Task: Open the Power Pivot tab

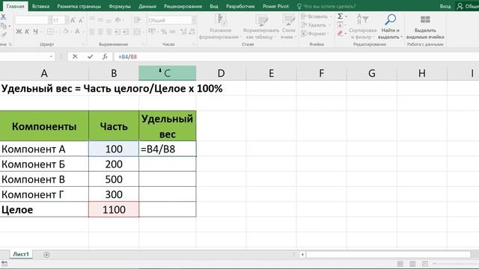Action: (275, 6)
